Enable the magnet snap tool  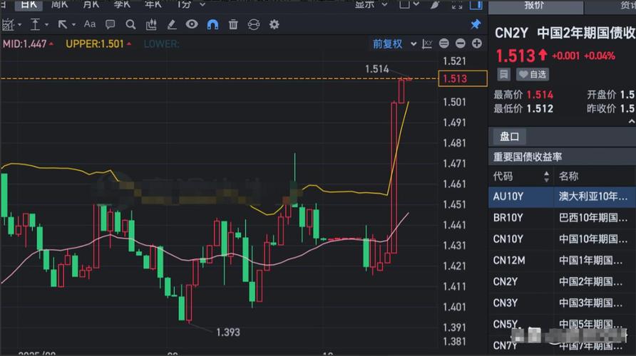[212, 25]
